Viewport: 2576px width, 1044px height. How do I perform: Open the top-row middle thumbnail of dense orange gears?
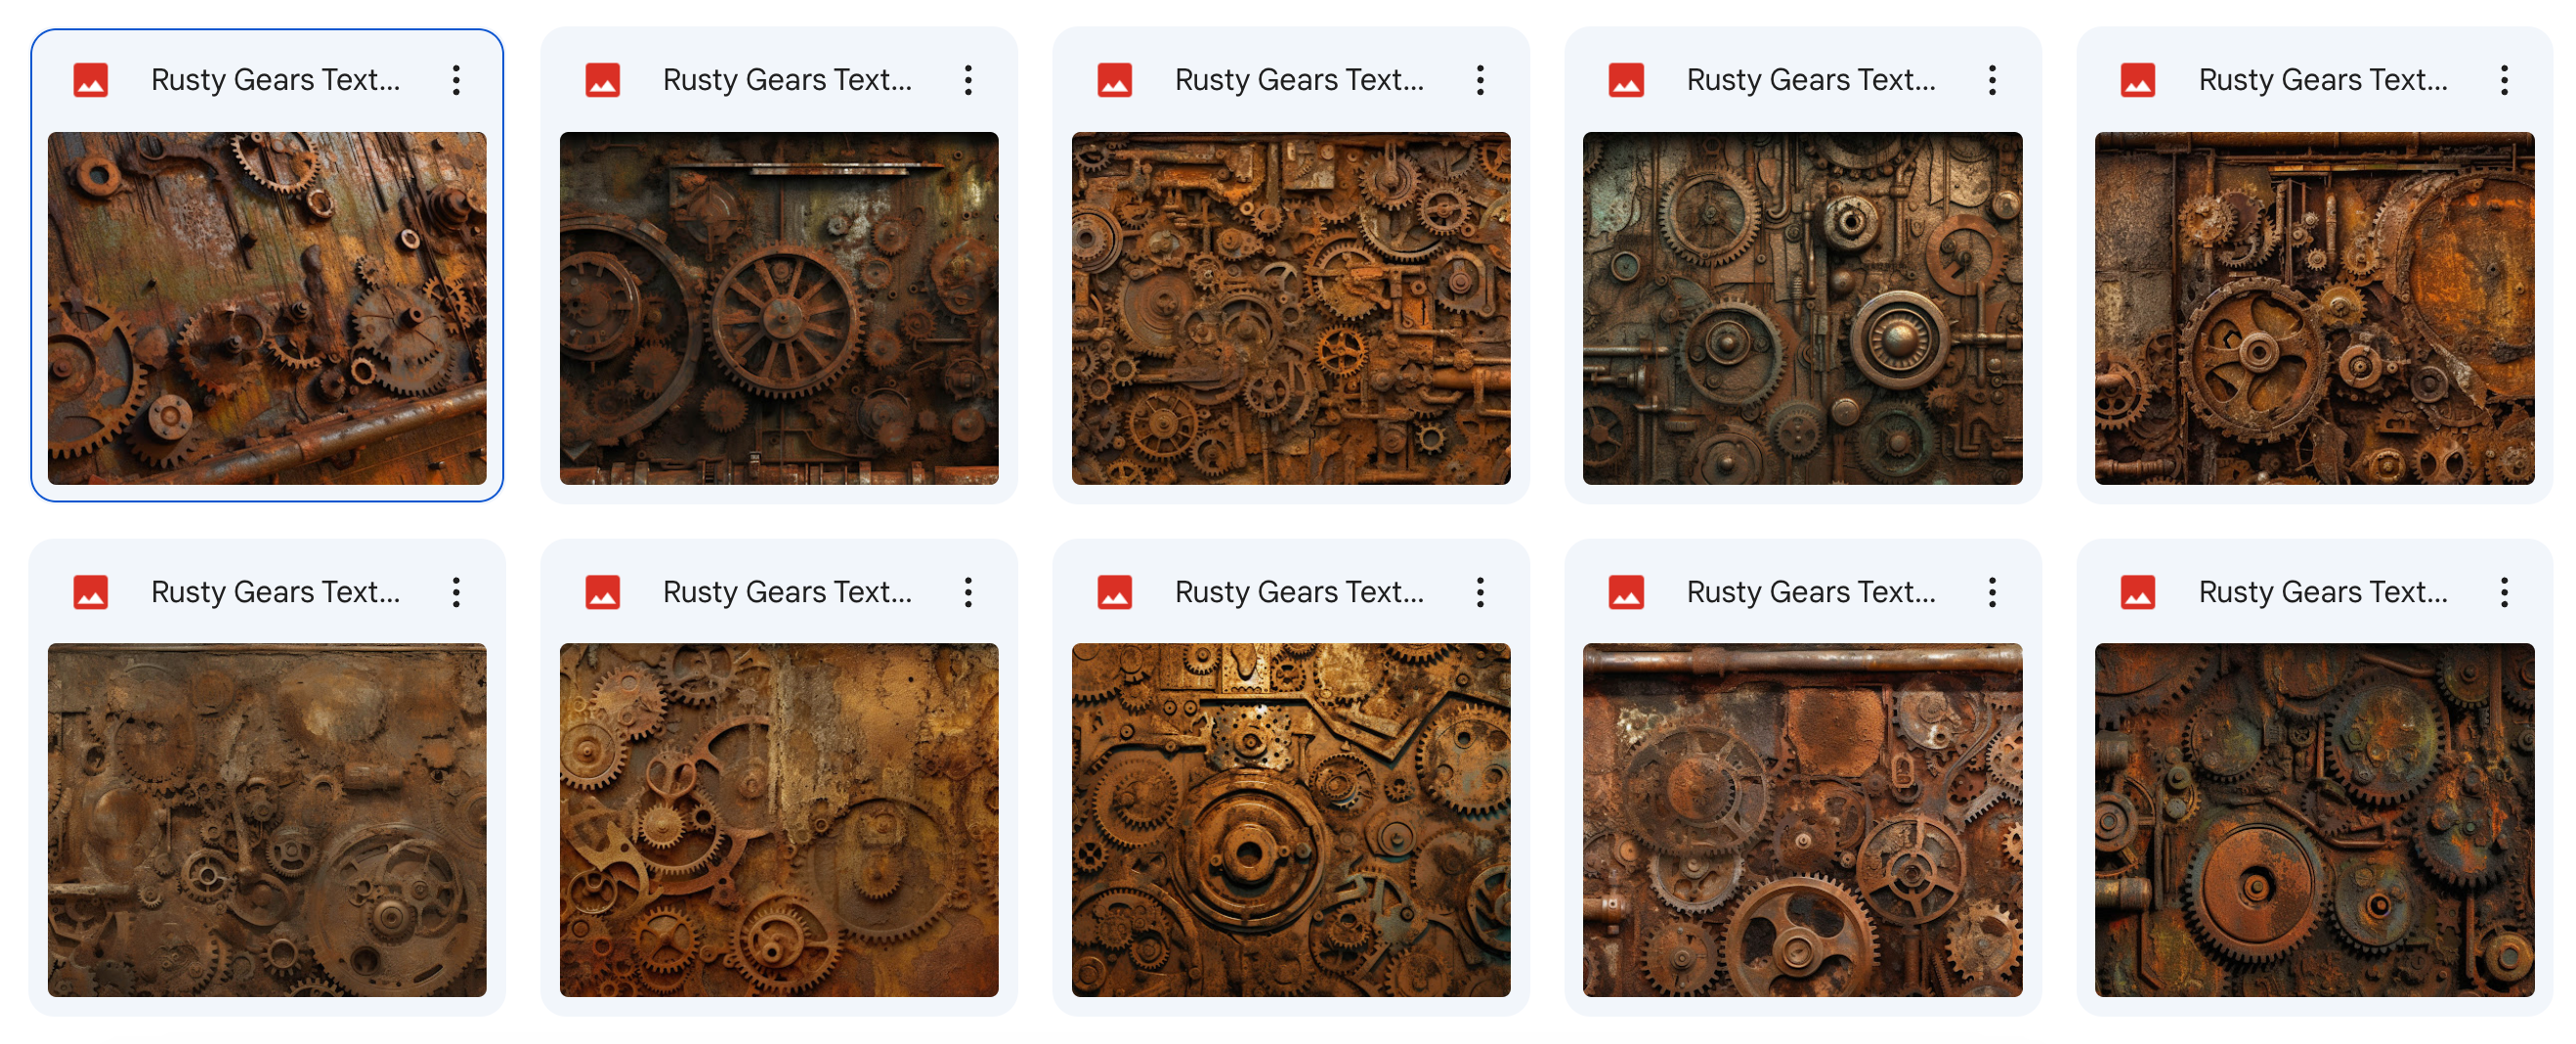click(1291, 308)
